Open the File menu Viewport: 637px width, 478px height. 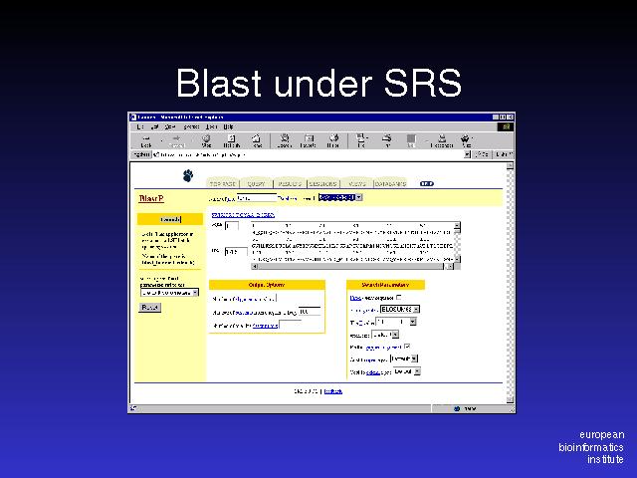tap(140, 126)
